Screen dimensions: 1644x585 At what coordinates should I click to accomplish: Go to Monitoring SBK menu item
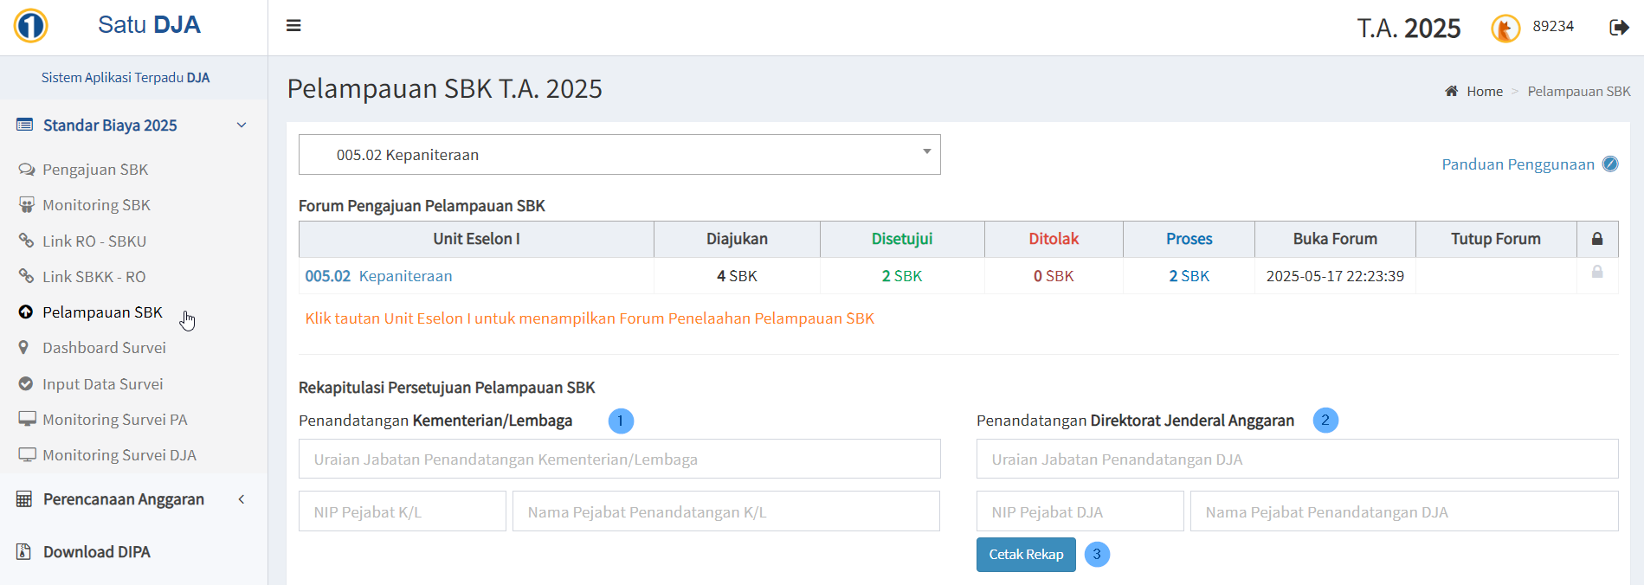pyautogui.click(x=96, y=205)
